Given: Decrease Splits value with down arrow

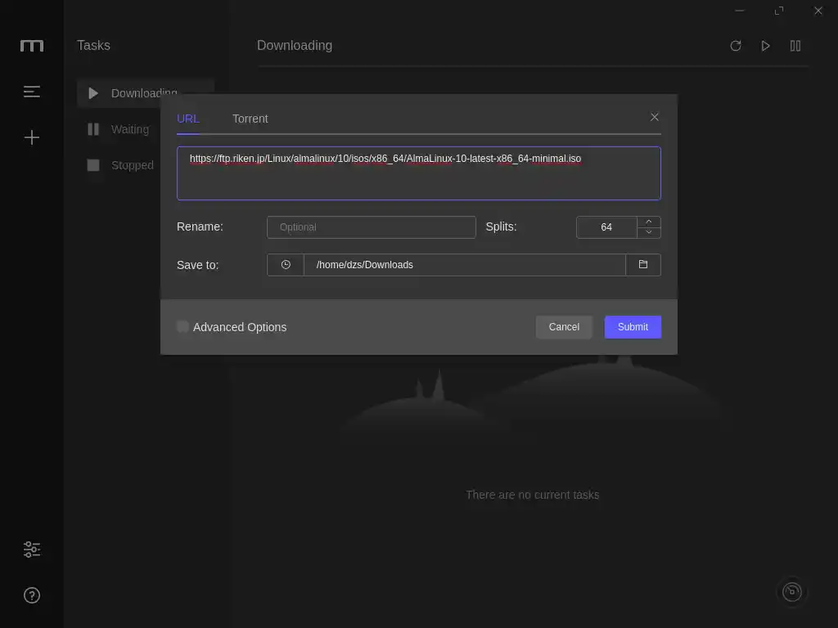Looking at the screenshot, I should [x=649, y=232].
